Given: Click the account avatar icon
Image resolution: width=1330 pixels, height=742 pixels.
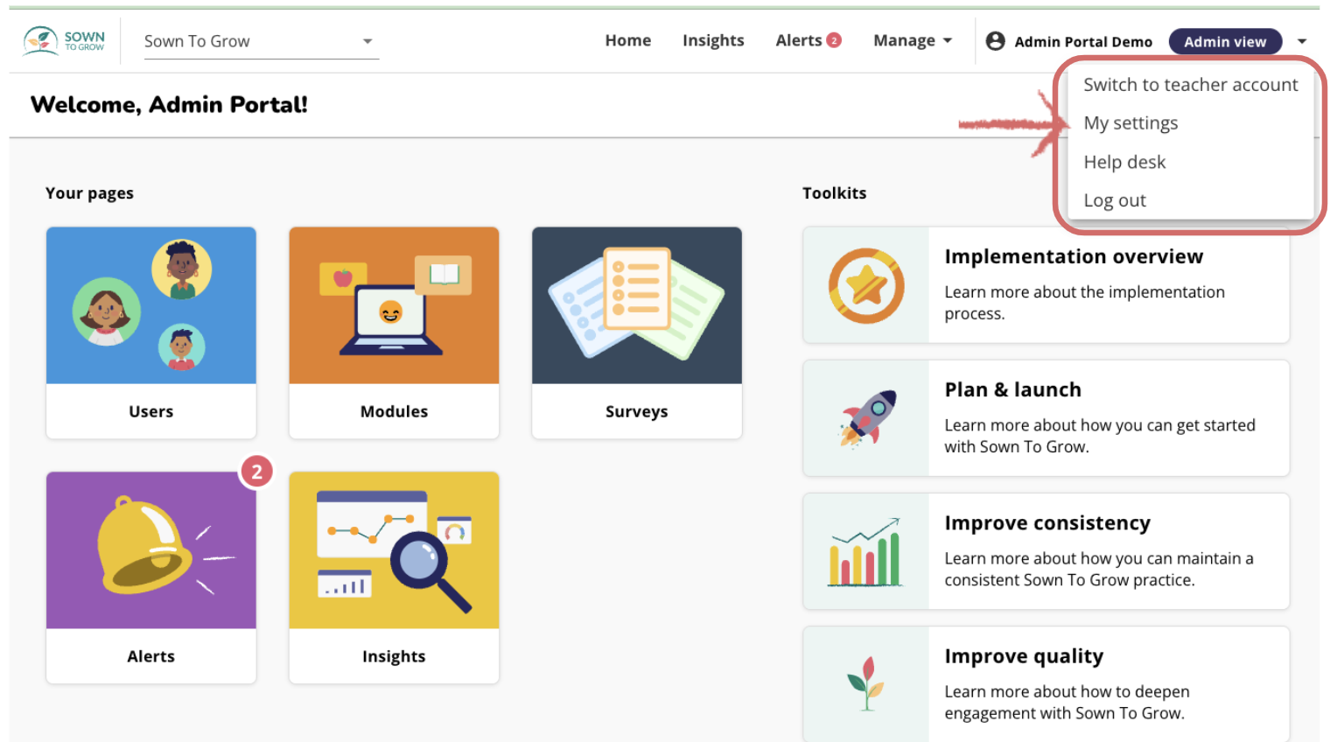Looking at the screenshot, I should [995, 41].
